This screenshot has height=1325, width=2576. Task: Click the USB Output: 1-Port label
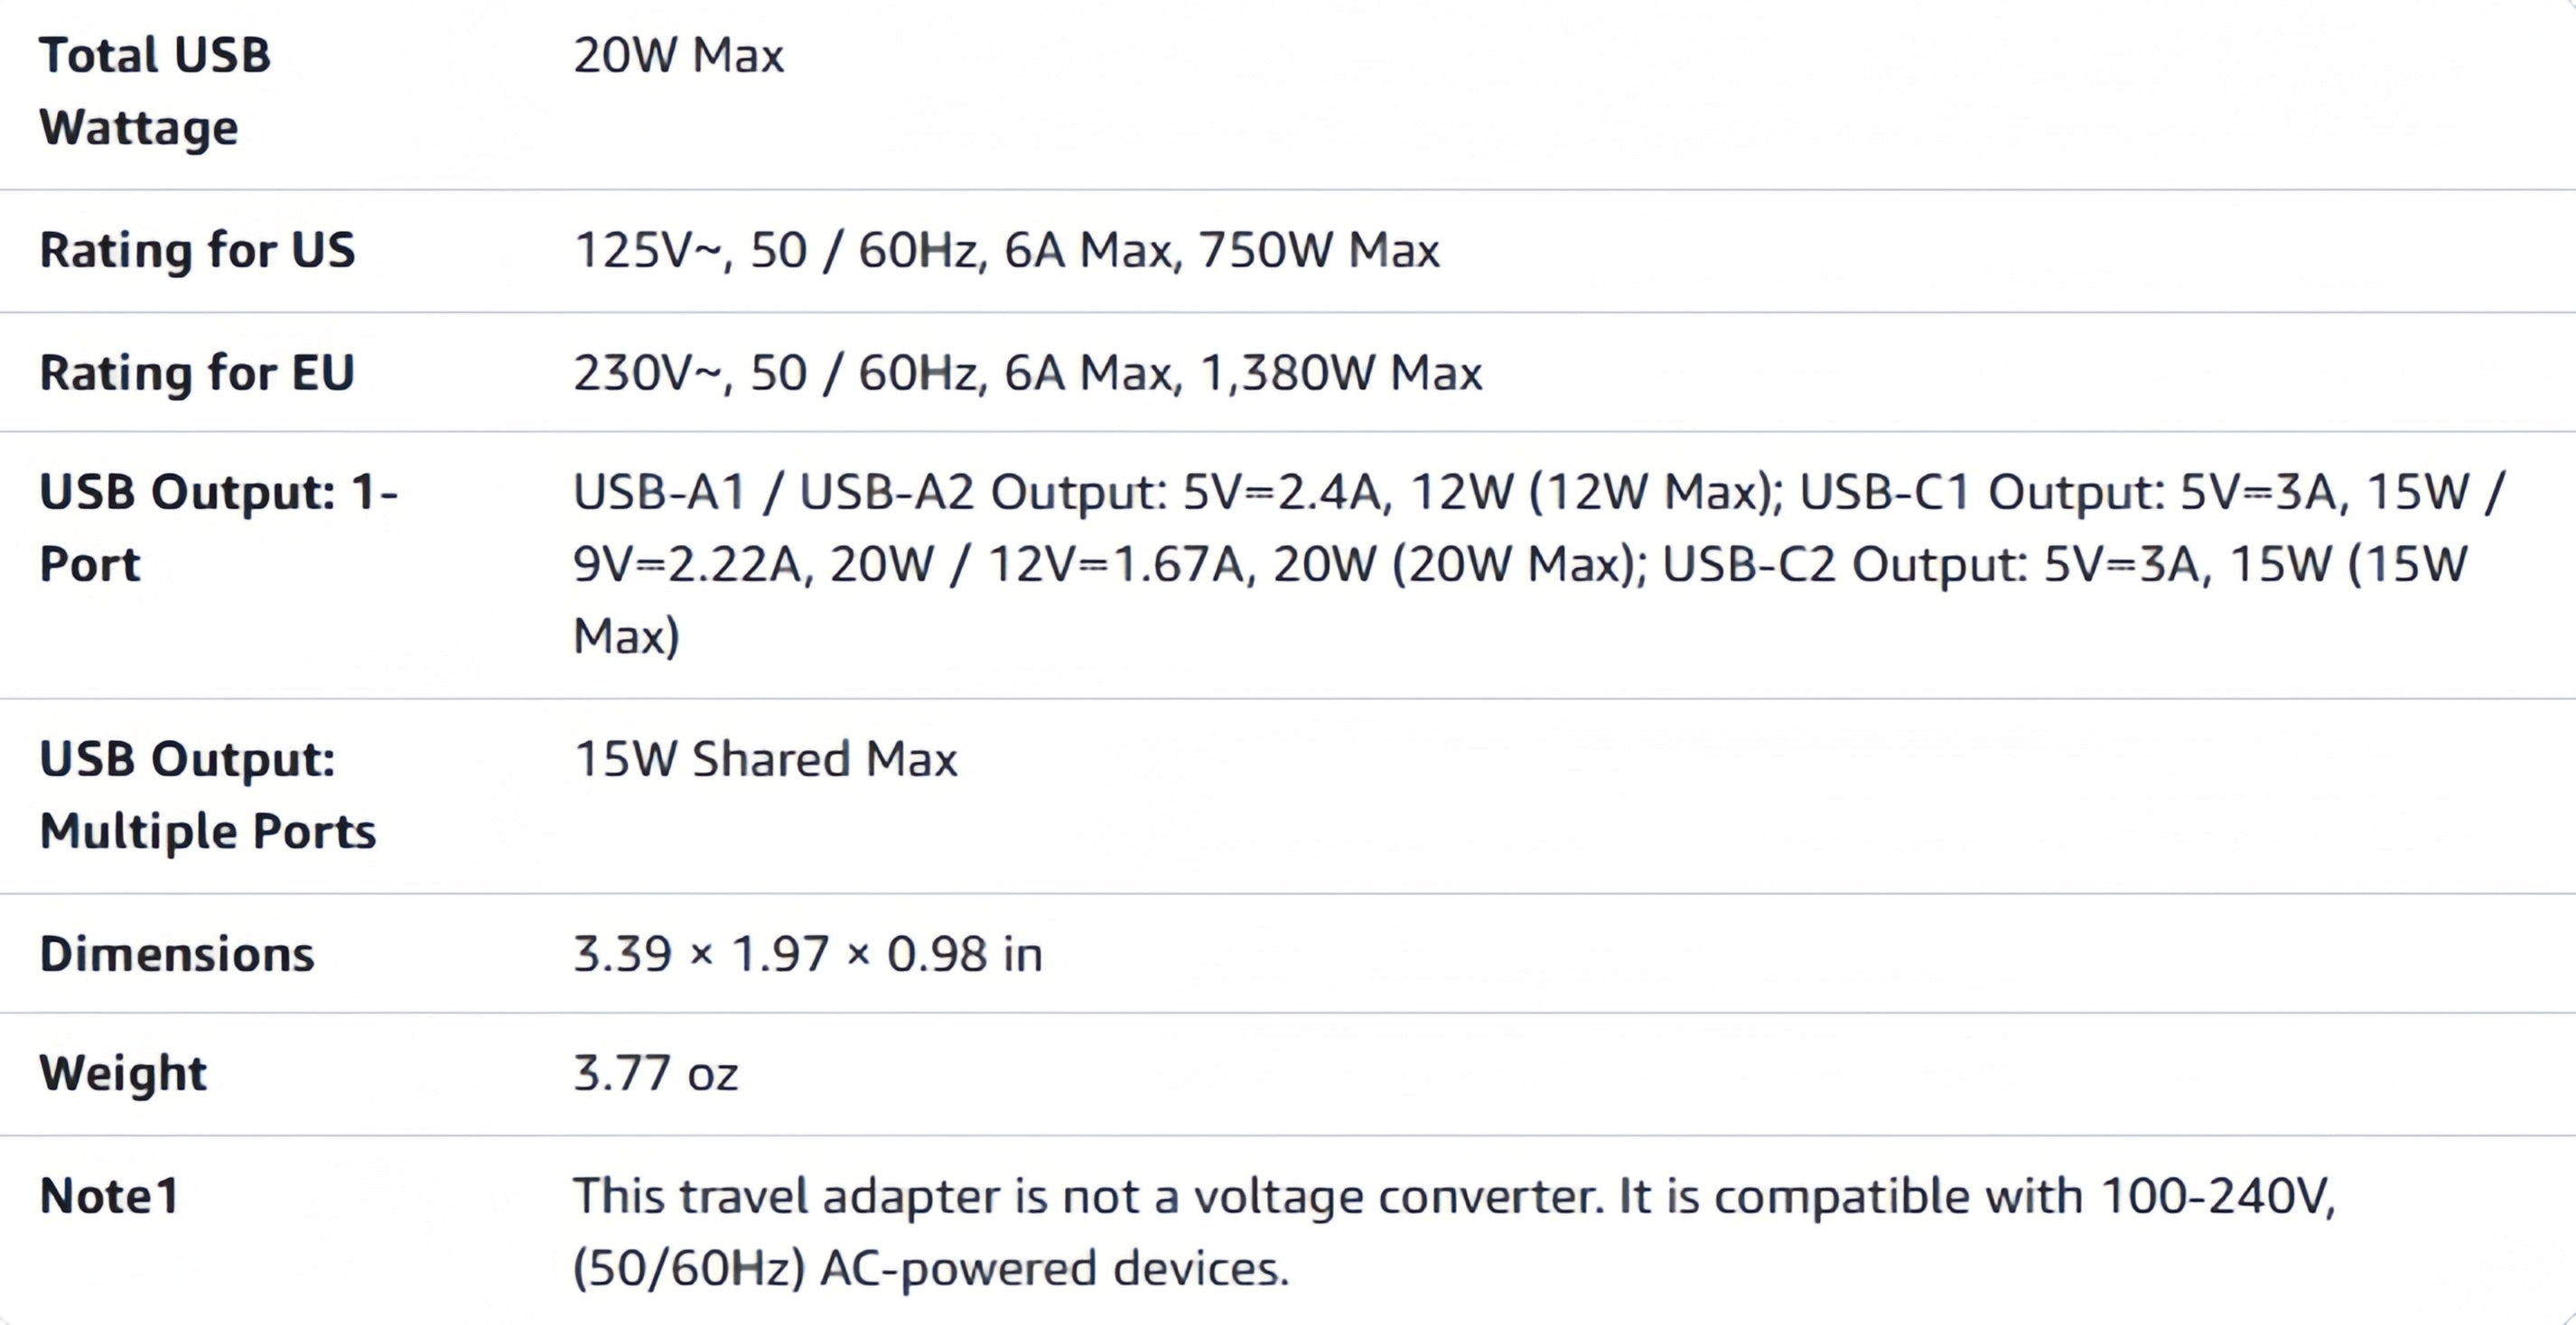[x=218, y=528]
